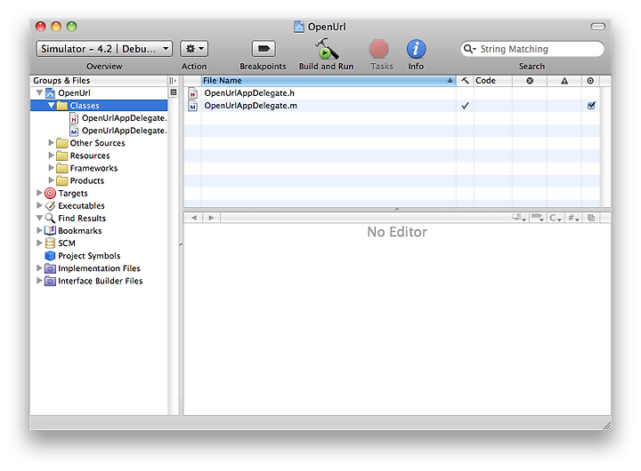Expand the Resources folder
This screenshot has width=641, height=471.
pos(51,156)
